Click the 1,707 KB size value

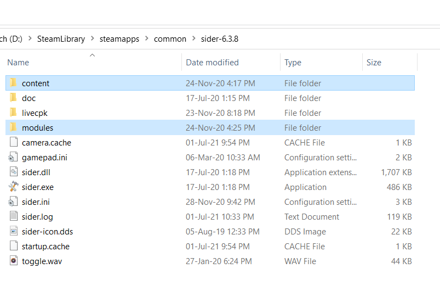tap(397, 172)
